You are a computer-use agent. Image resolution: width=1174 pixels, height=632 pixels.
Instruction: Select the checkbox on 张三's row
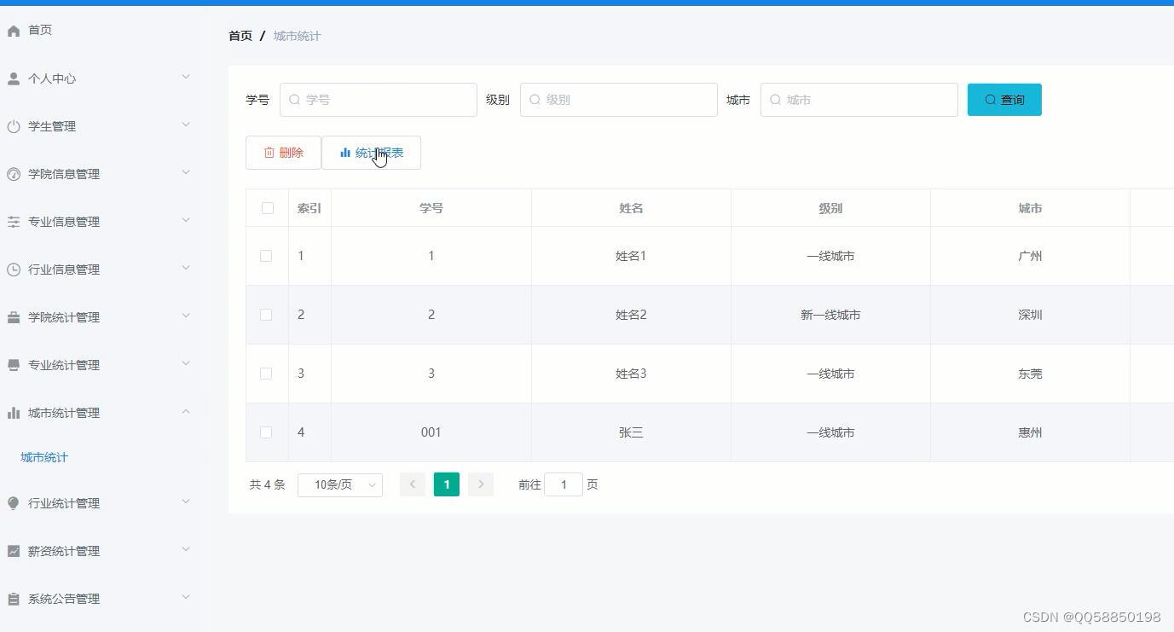tap(266, 432)
